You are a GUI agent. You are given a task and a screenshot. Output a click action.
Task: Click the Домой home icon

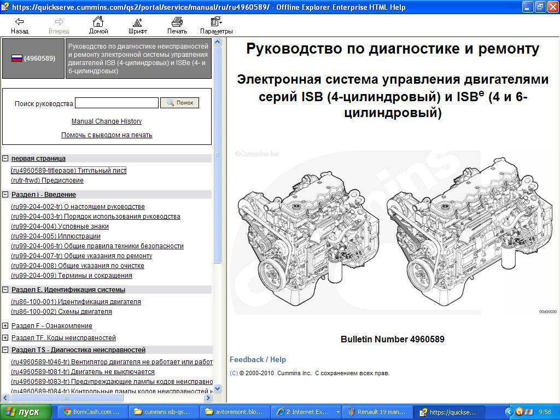pyautogui.click(x=98, y=21)
